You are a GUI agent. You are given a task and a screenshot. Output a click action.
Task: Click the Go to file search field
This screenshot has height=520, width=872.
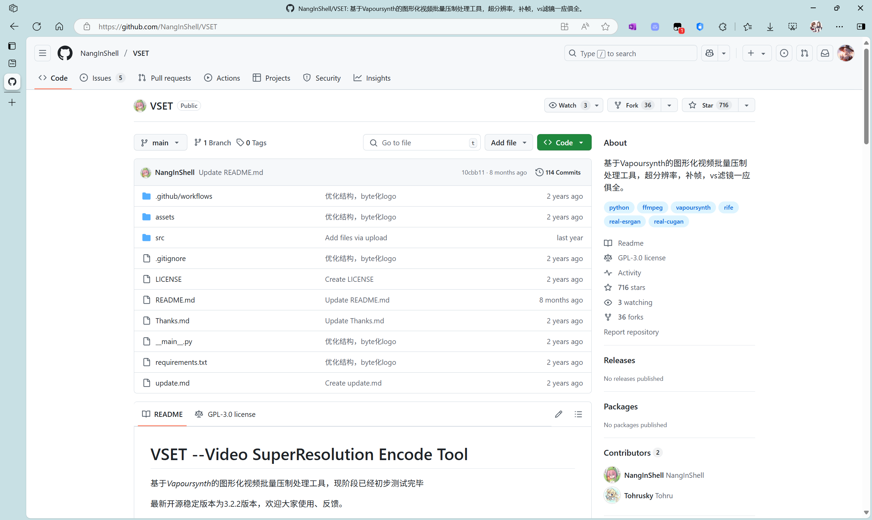pyautogui.click(x=422, y=143)
